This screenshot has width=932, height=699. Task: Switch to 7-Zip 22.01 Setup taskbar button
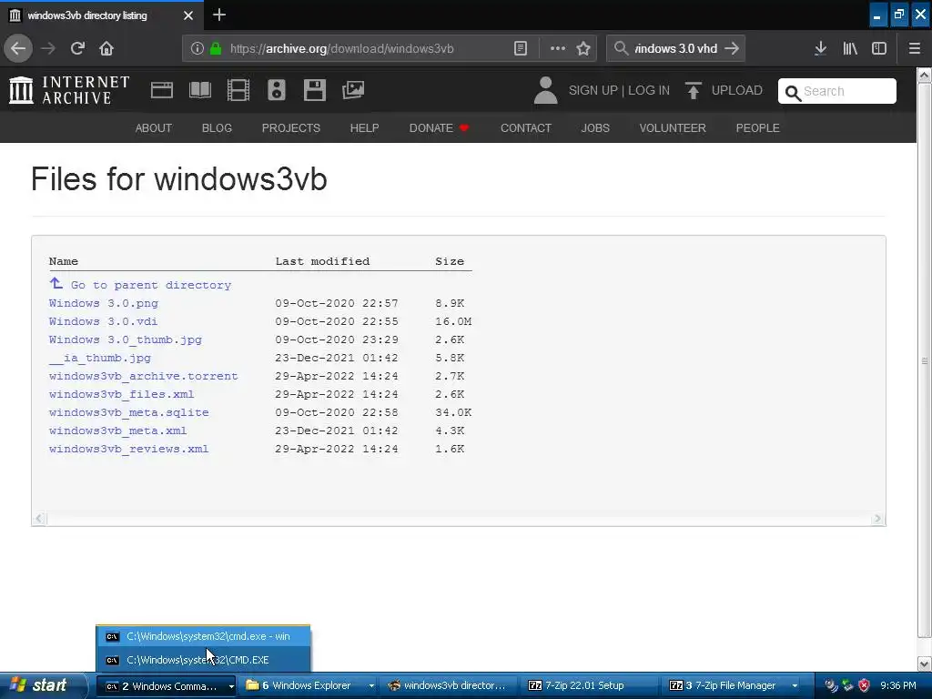pos(590,686)
